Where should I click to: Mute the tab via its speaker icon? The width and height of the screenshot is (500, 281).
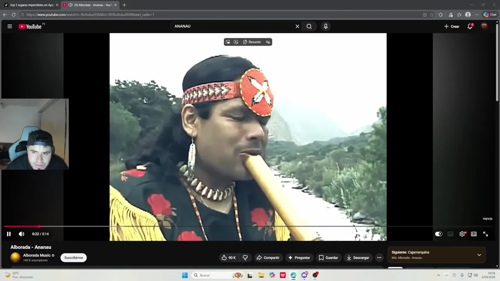pyautogui.click(x=70, y=5)
